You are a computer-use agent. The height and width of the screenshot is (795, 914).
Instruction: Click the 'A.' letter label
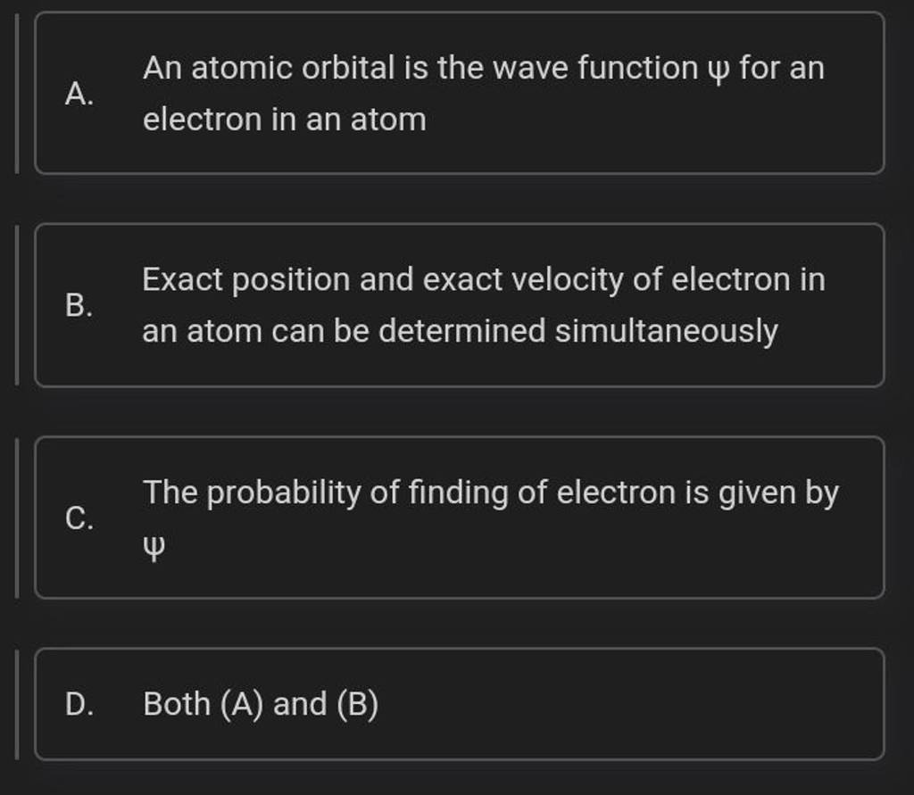79,94
